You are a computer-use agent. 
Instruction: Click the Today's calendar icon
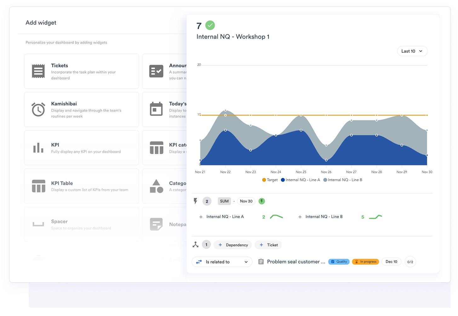156,109
